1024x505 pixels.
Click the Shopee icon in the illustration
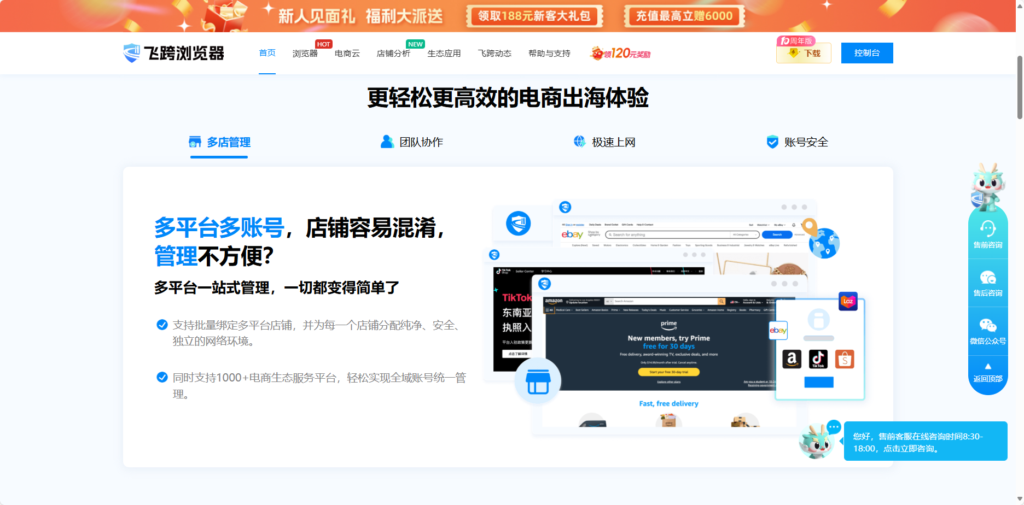point(845,359)
